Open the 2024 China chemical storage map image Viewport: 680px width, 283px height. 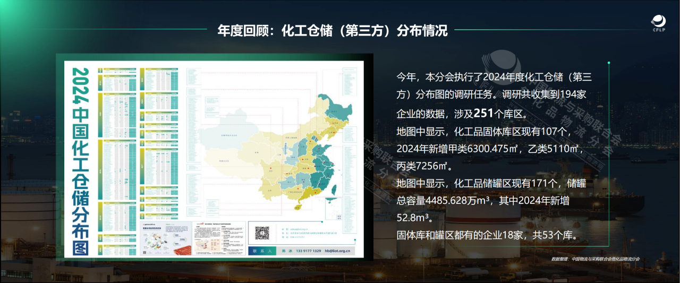point(214,159)
